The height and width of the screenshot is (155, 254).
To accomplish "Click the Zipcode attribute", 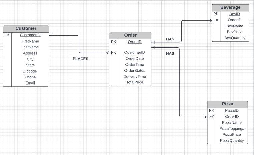I will tap(30, 71).
